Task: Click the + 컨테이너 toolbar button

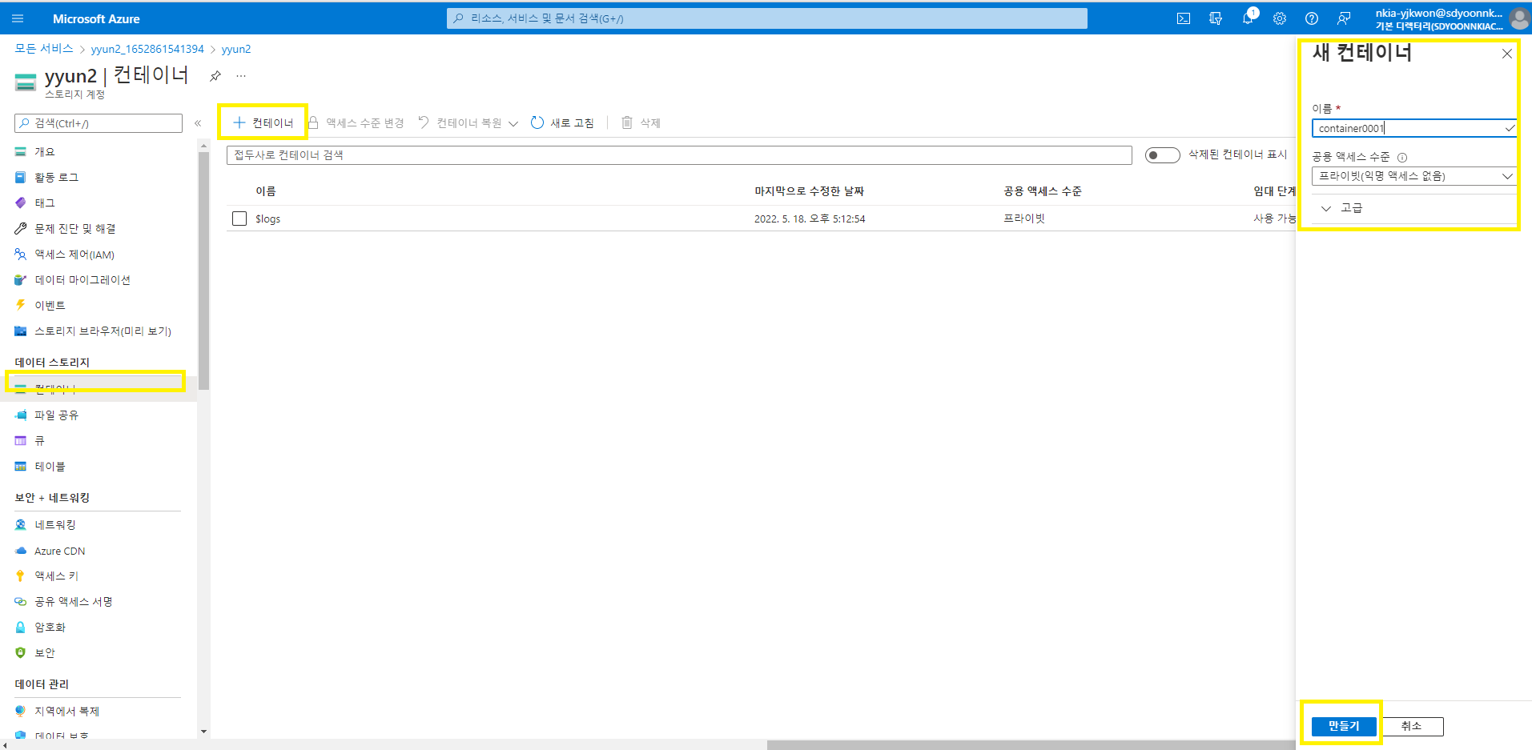Action: pos(263,122)
